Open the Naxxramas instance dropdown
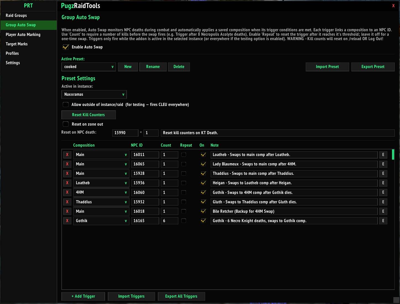 click(x=94, y=94)
